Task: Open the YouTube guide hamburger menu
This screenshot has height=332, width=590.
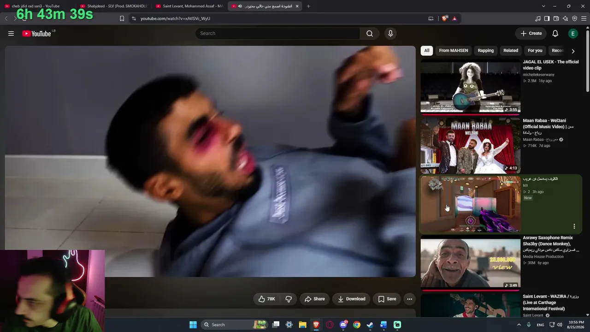Action: coord(11,33)
